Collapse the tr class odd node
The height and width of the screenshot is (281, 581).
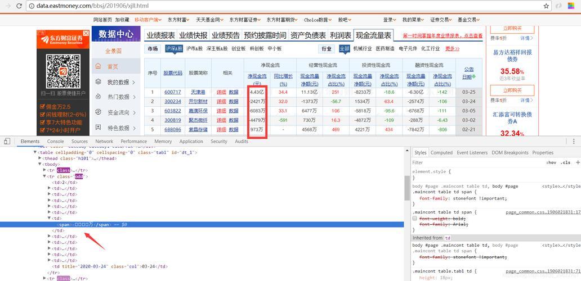45,176
